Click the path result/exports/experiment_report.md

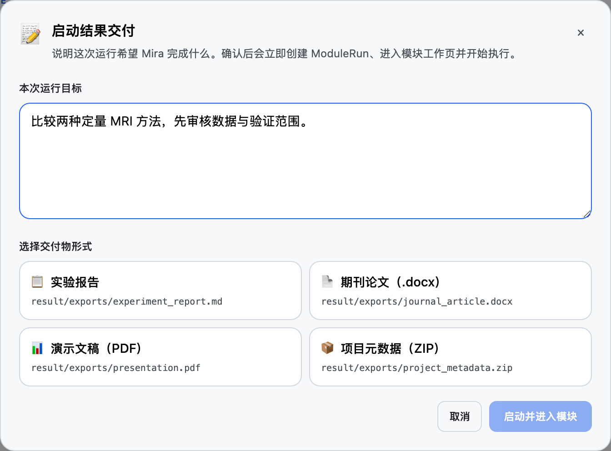pyautogui.click(x=127, y=301)
